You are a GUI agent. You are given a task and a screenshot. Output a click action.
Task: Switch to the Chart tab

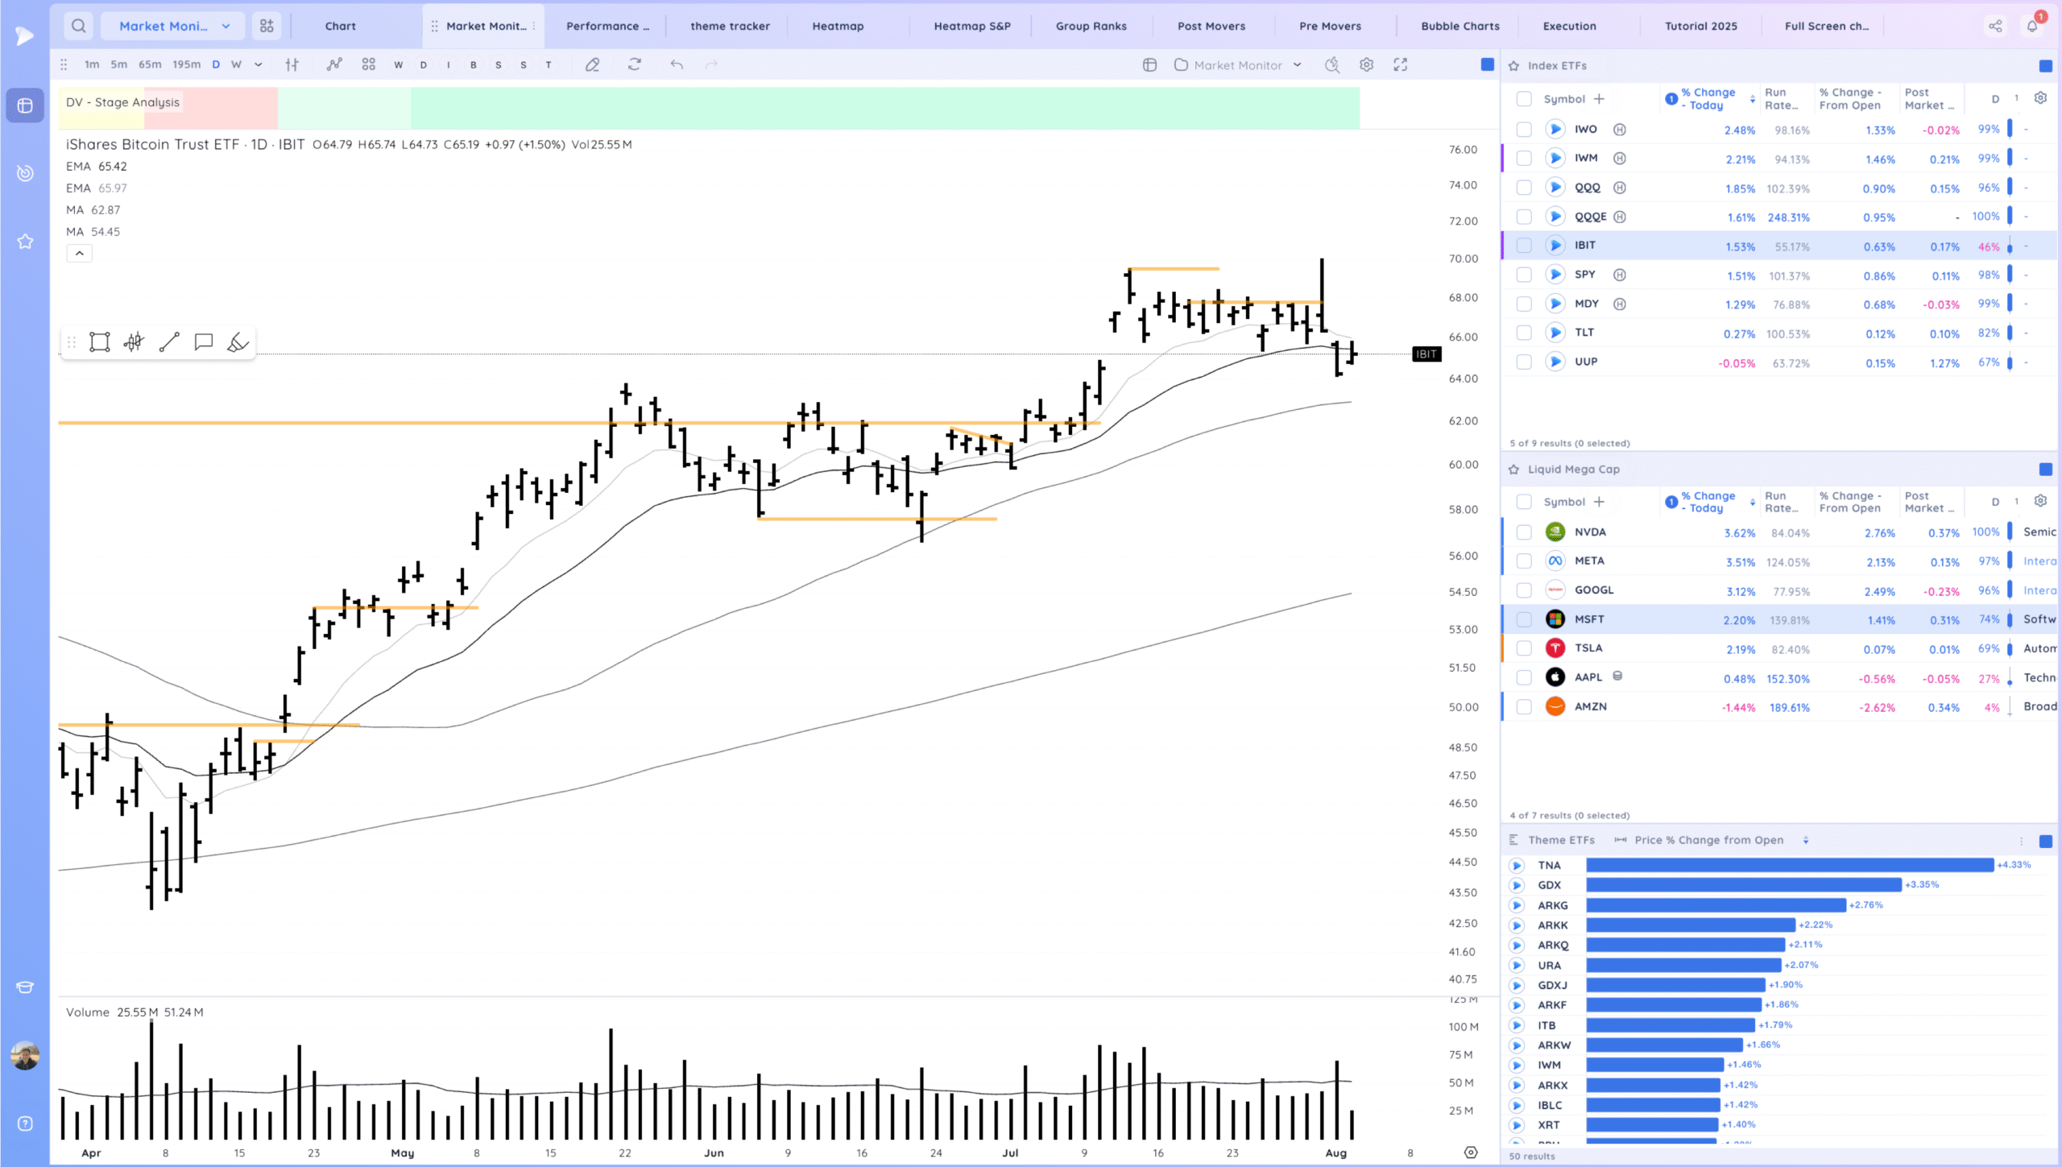click(x=341, y=26)
